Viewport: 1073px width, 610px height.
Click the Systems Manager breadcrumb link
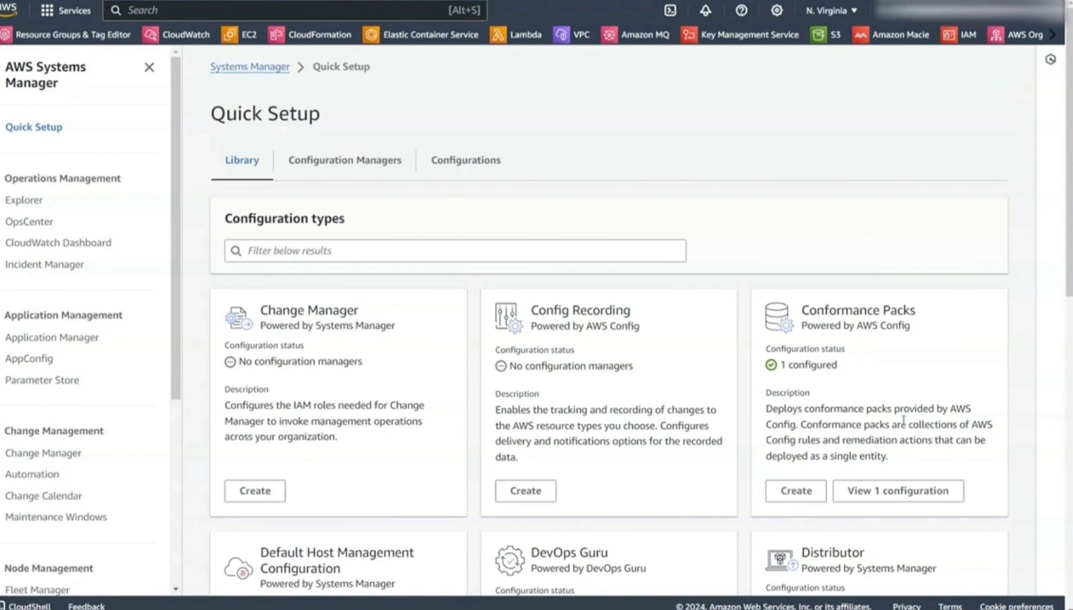coord(250,67)
